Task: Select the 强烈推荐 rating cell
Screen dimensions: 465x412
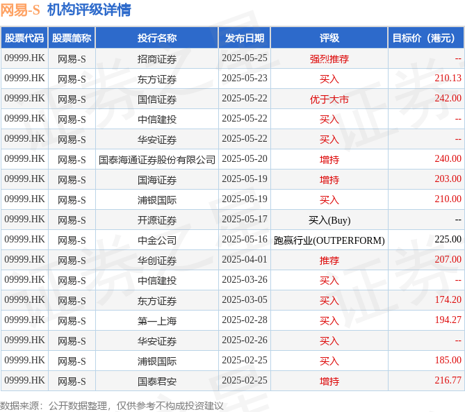Action: [329, 59]
